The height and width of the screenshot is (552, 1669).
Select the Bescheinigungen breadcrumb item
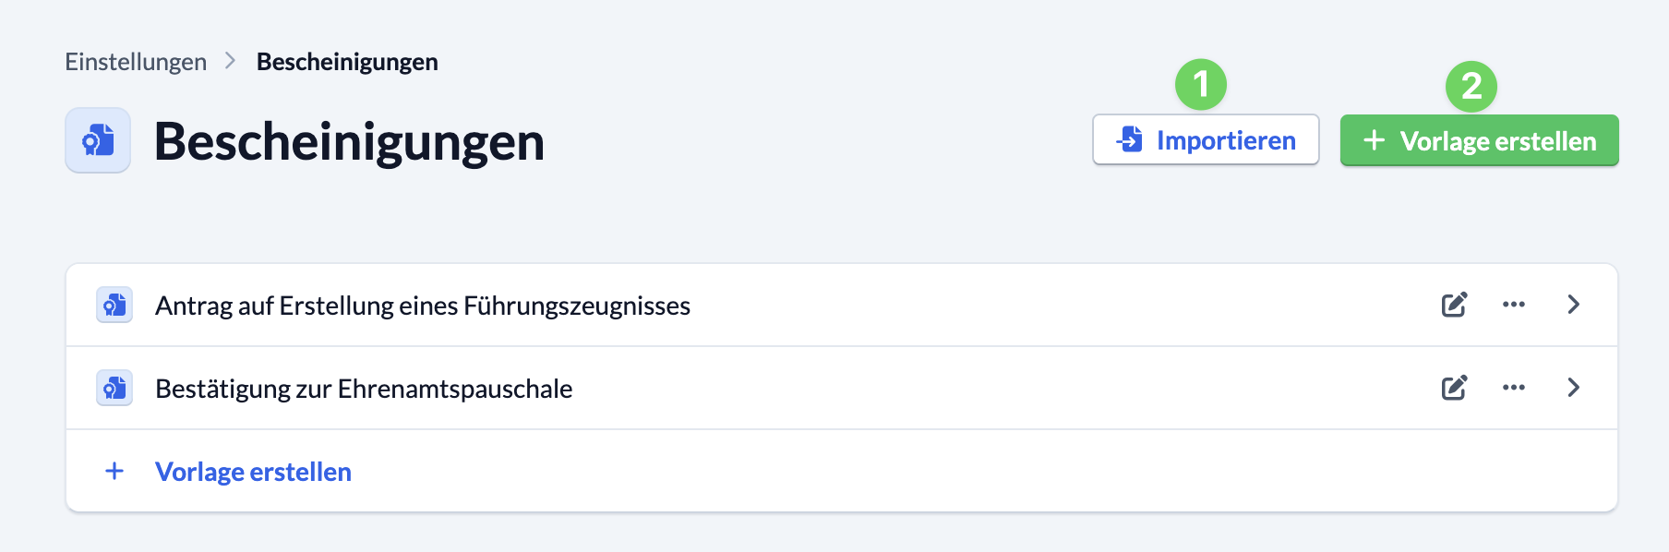(347, 62)
